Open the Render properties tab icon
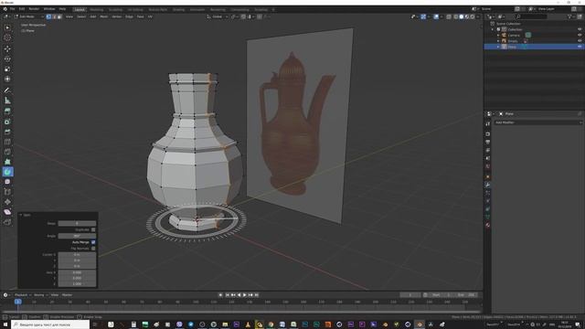Viewport: 585px width, 329px height. tap(487, 134)
